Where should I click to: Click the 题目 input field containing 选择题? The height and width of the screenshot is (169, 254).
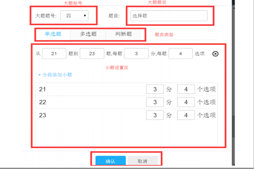(169, 16)
